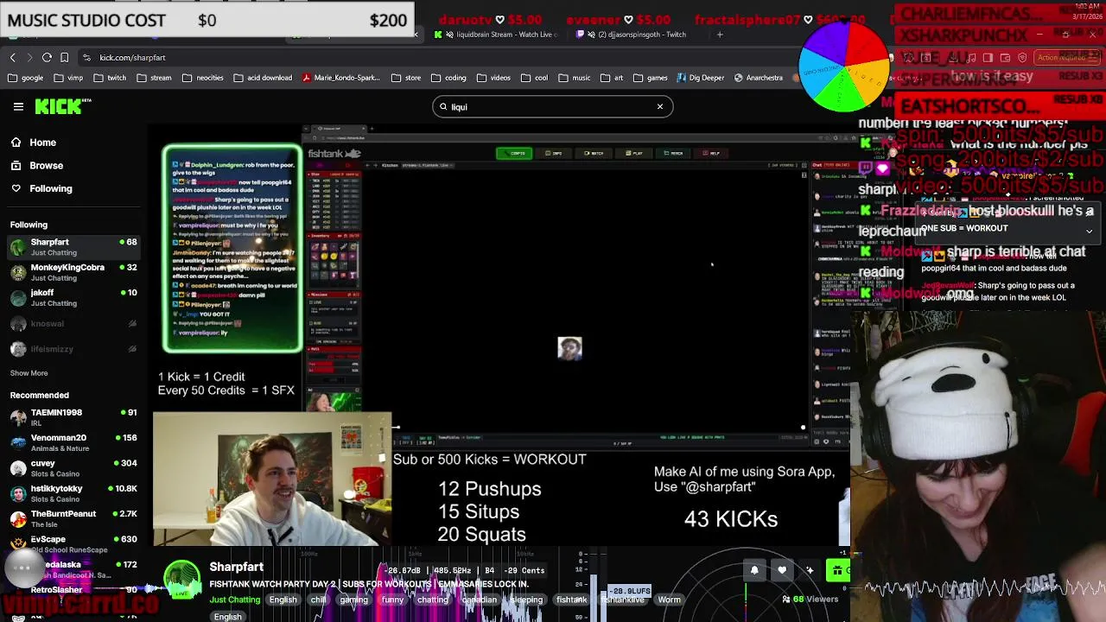Open the Marie_Kondo-Spark PDF bookmark
The image size is (1106, 622).
pos(341,78)
